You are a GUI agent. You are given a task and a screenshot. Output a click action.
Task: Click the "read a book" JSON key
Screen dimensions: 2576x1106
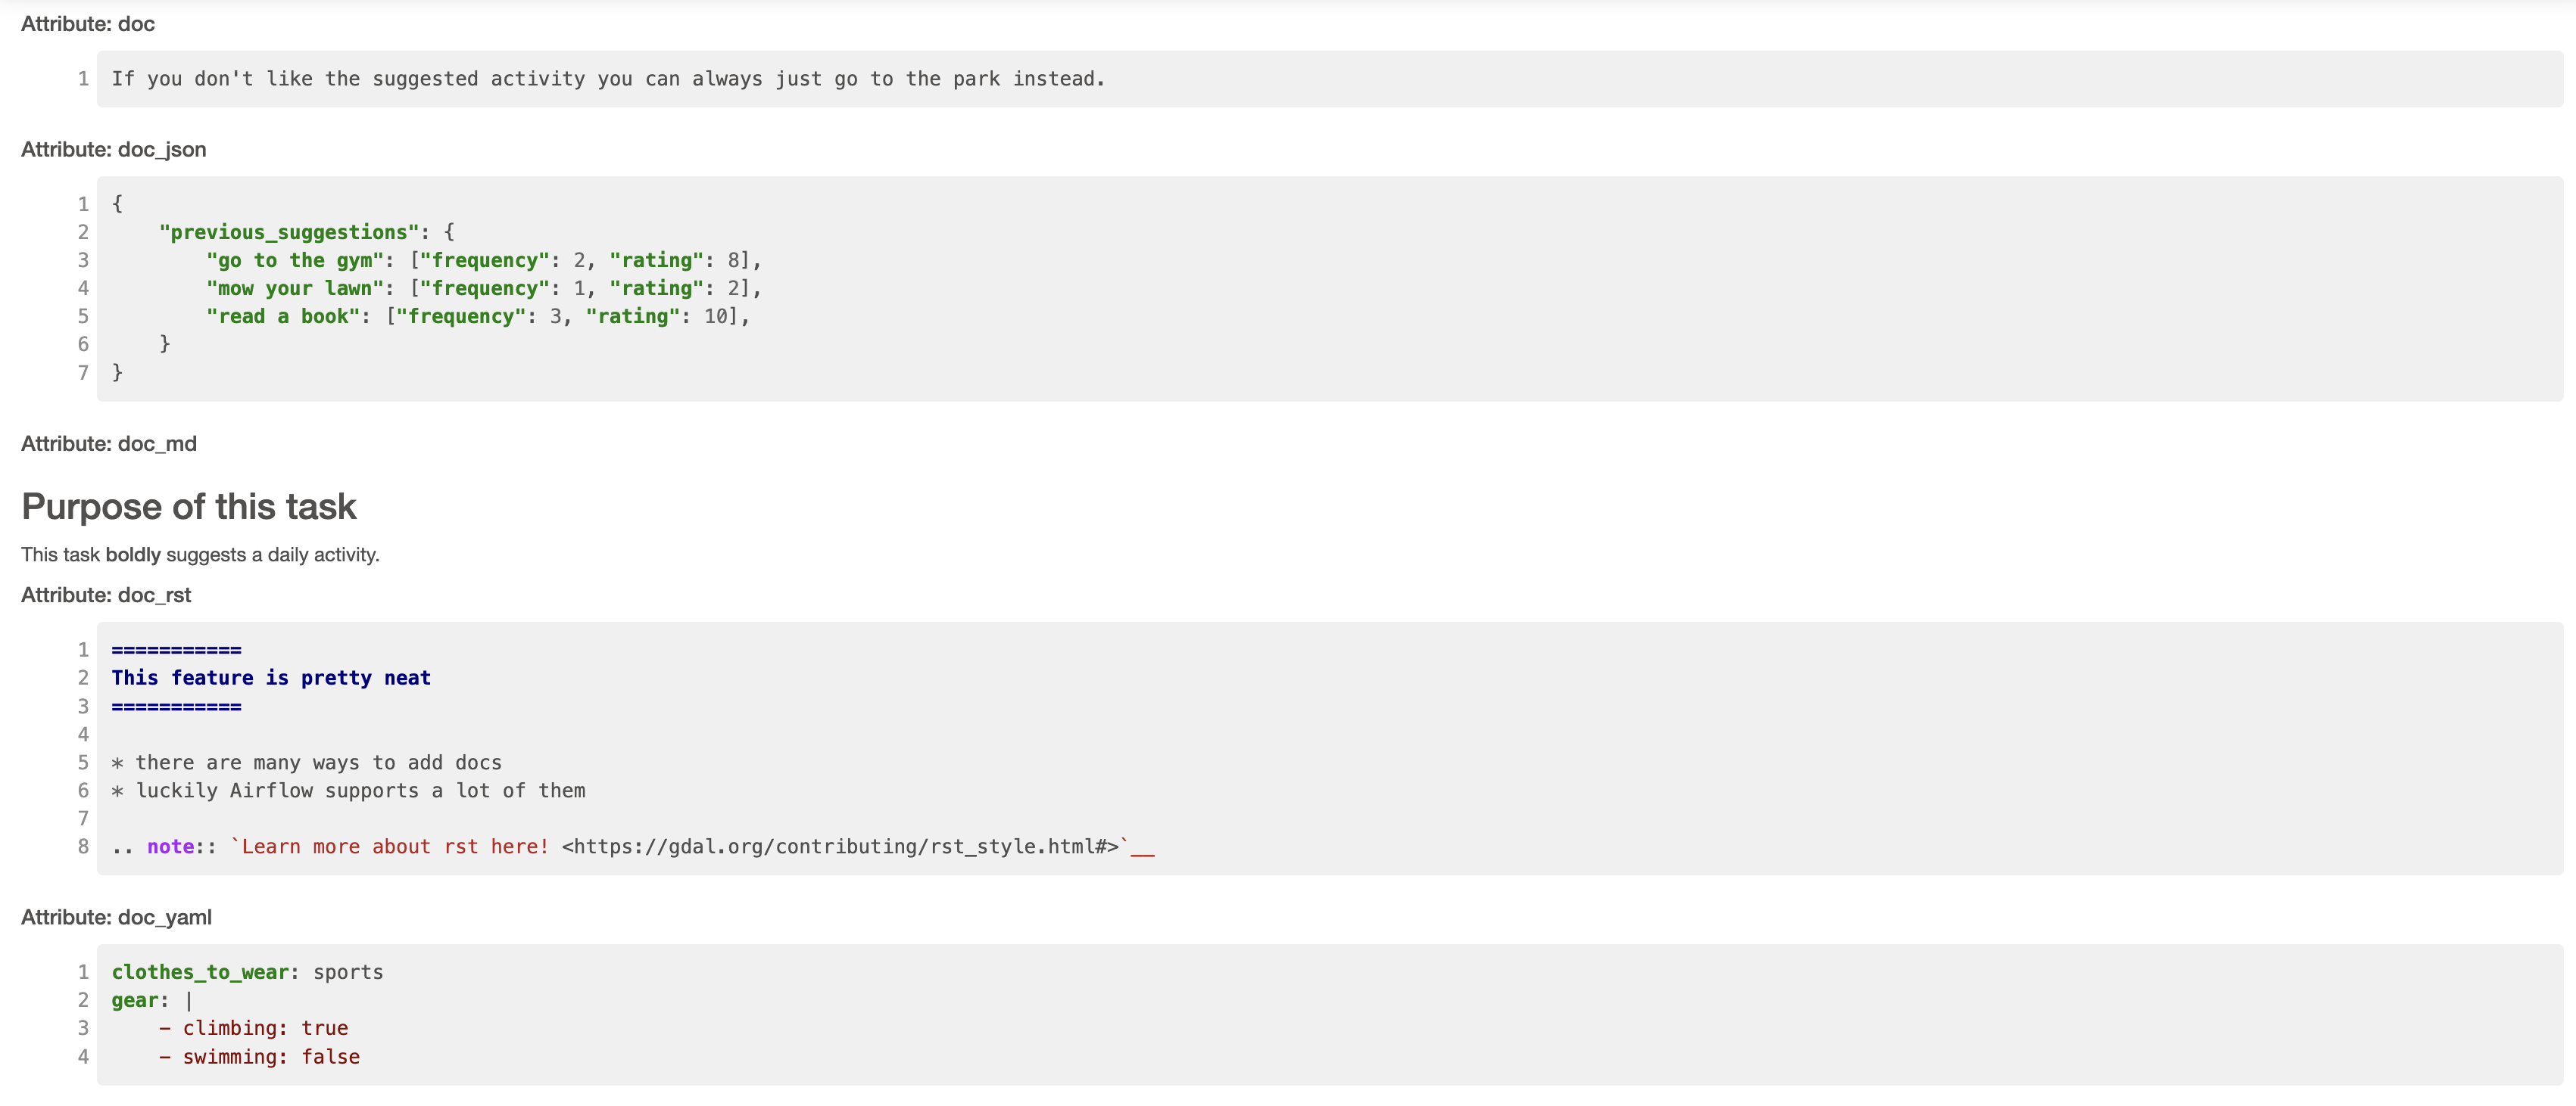pos(283,317)
